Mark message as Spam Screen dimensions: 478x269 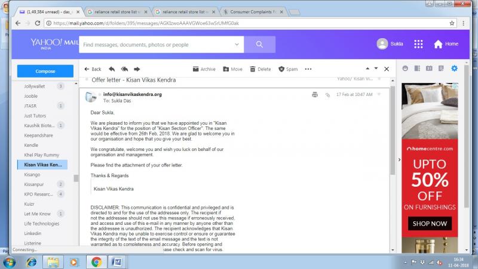[x=287, y=69]
